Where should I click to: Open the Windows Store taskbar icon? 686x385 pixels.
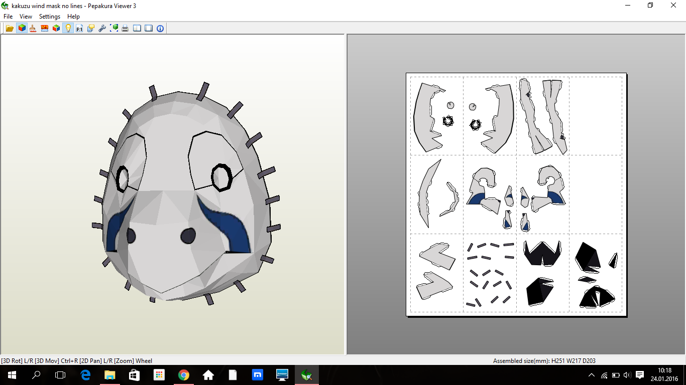tap(134, 375)
